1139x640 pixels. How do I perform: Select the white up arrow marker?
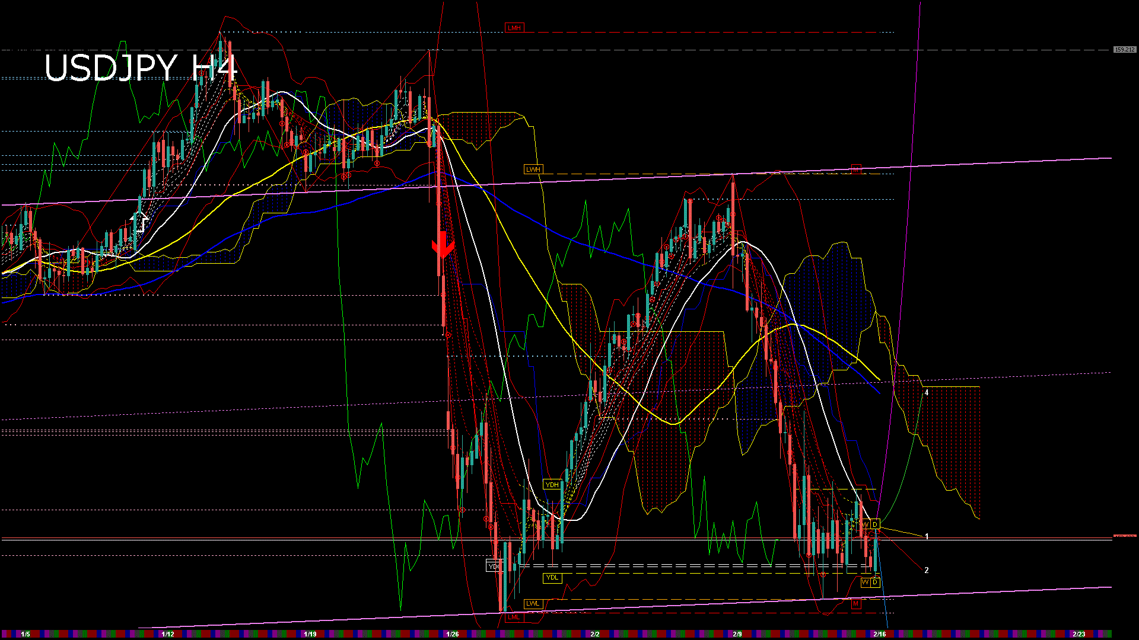140,222
